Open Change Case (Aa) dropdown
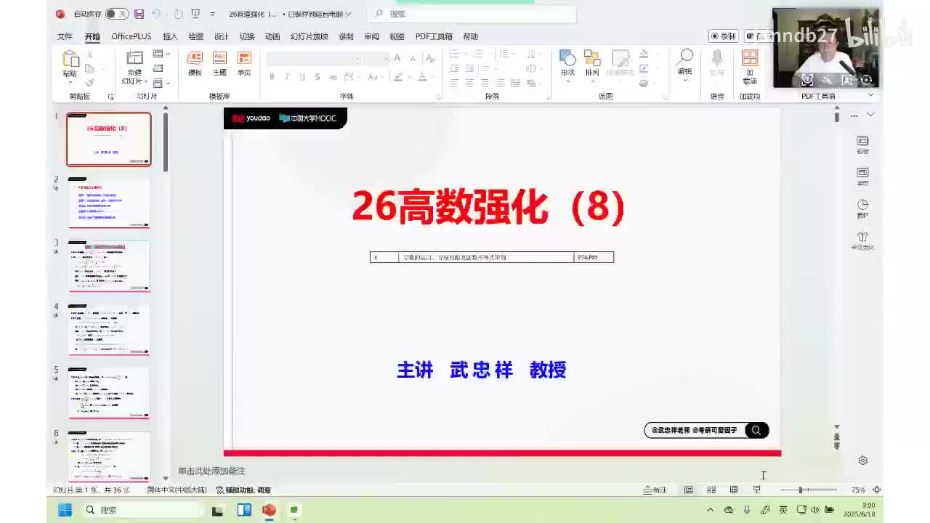Viewport: 930px width, 523px height. coord(374,76)
